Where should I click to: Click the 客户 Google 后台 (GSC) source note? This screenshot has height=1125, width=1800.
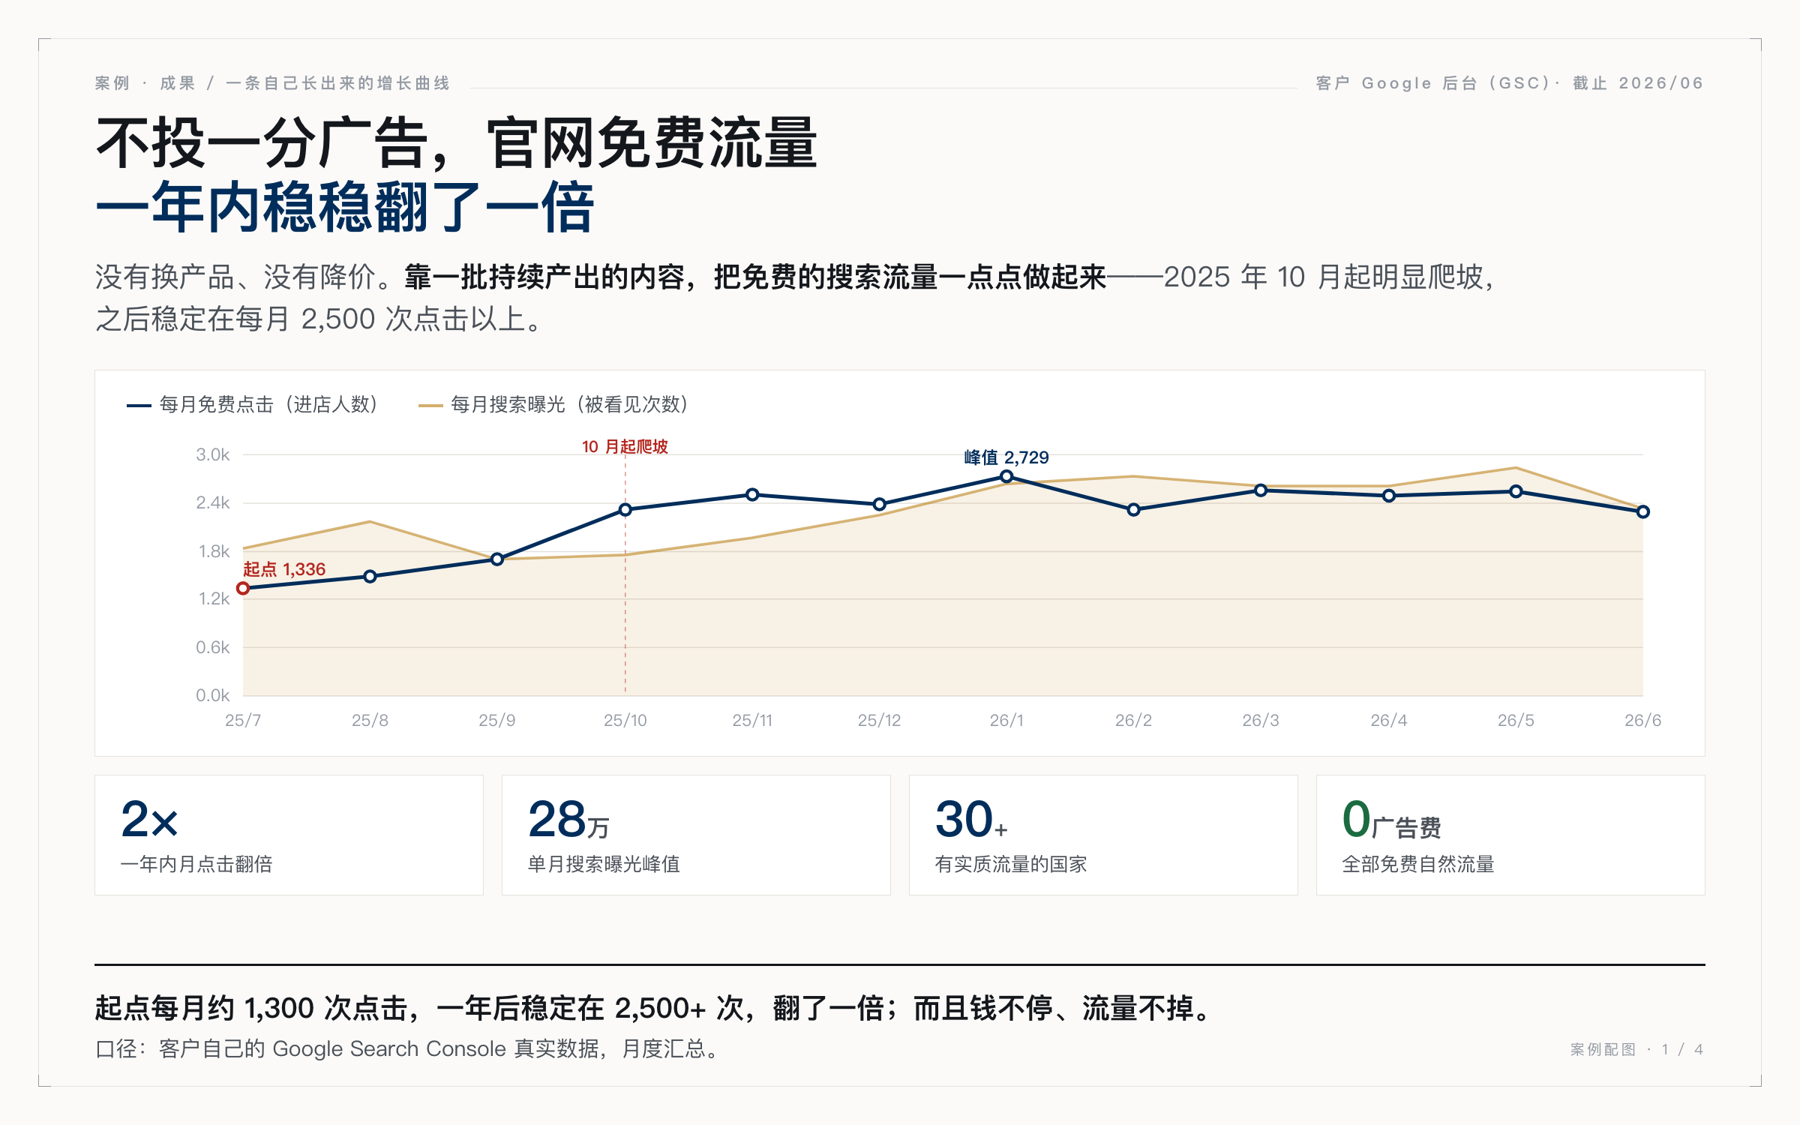point(1510,83)
